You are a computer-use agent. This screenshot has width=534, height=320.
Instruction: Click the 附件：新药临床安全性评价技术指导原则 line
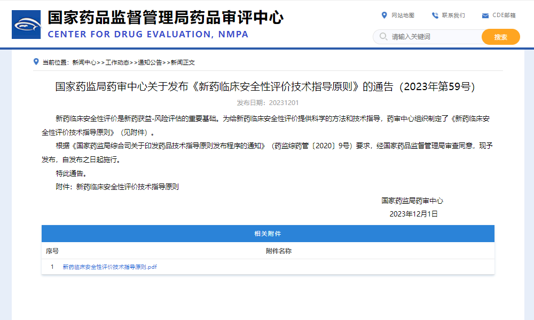(x=117, y=187)
